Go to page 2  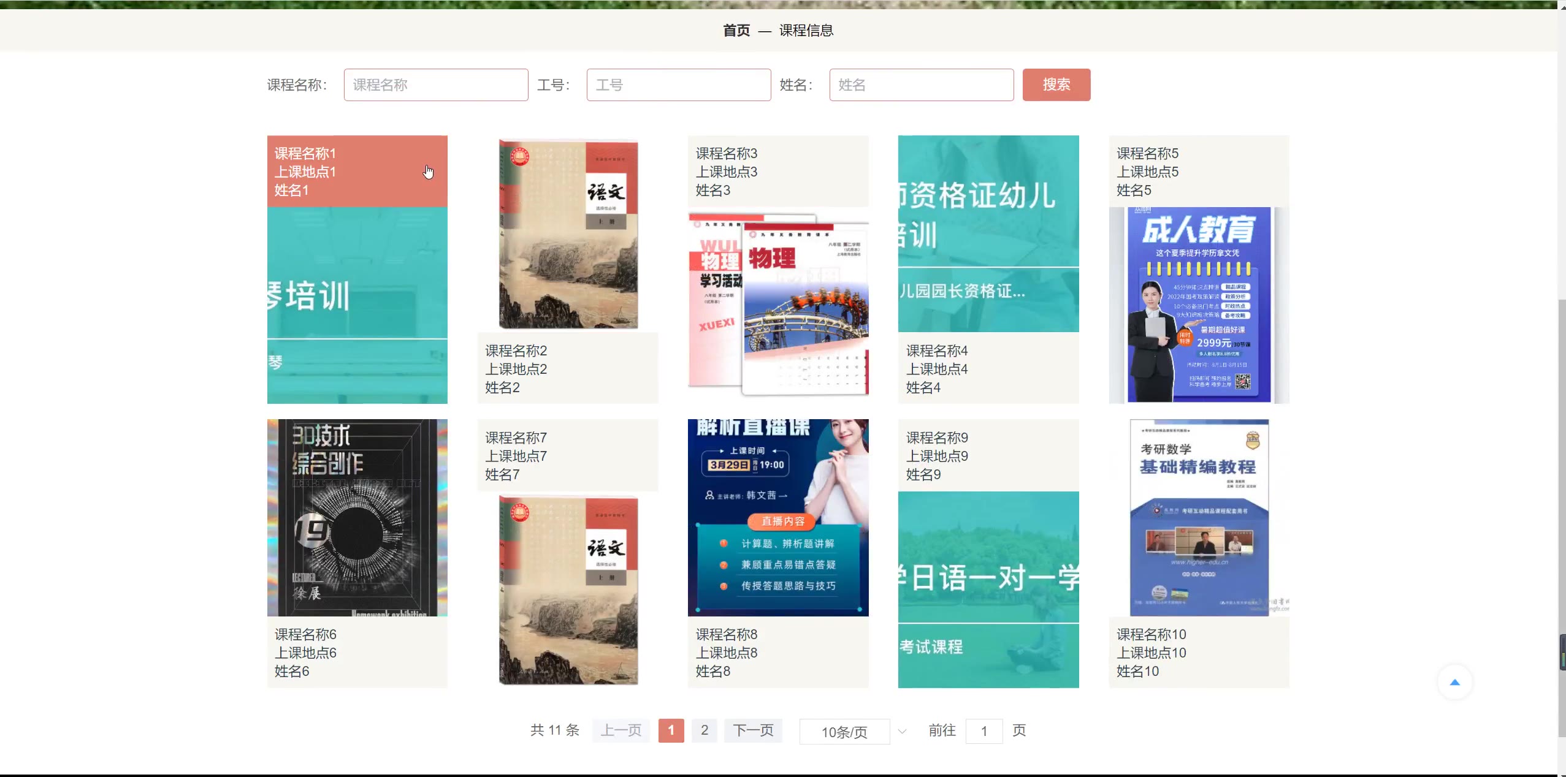[705, 730]
